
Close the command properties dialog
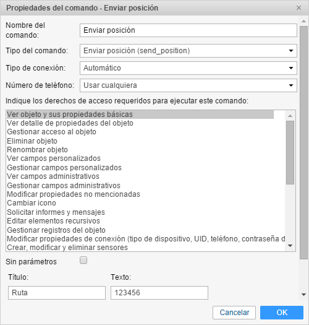298,8
